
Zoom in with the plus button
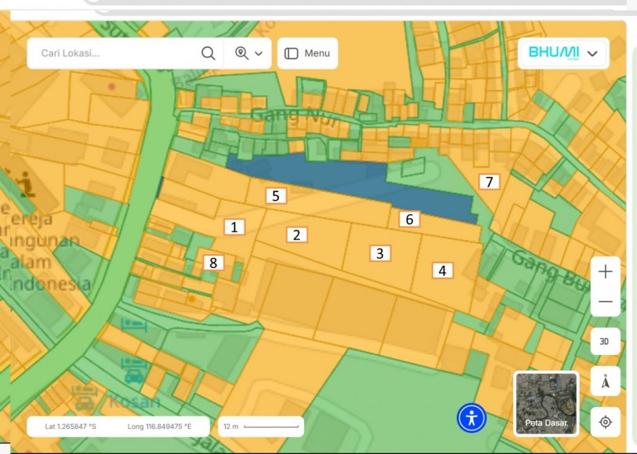(605, 272)
